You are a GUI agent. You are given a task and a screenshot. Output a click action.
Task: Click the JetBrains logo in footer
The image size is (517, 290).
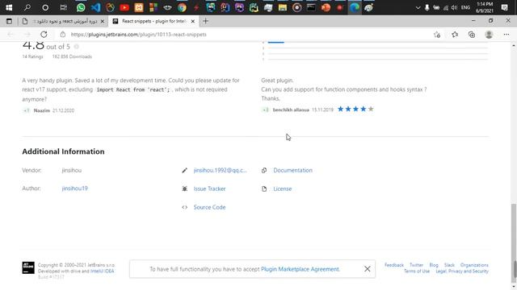28,267
